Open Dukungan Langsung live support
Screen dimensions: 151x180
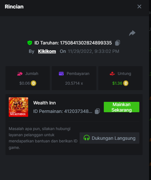coord(109,138)
